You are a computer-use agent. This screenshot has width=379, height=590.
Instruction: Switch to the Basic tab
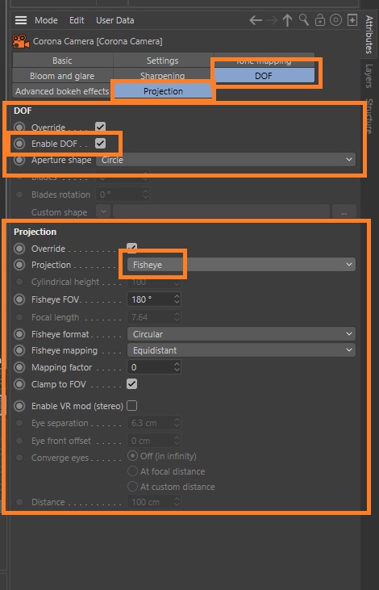[62, 61]
